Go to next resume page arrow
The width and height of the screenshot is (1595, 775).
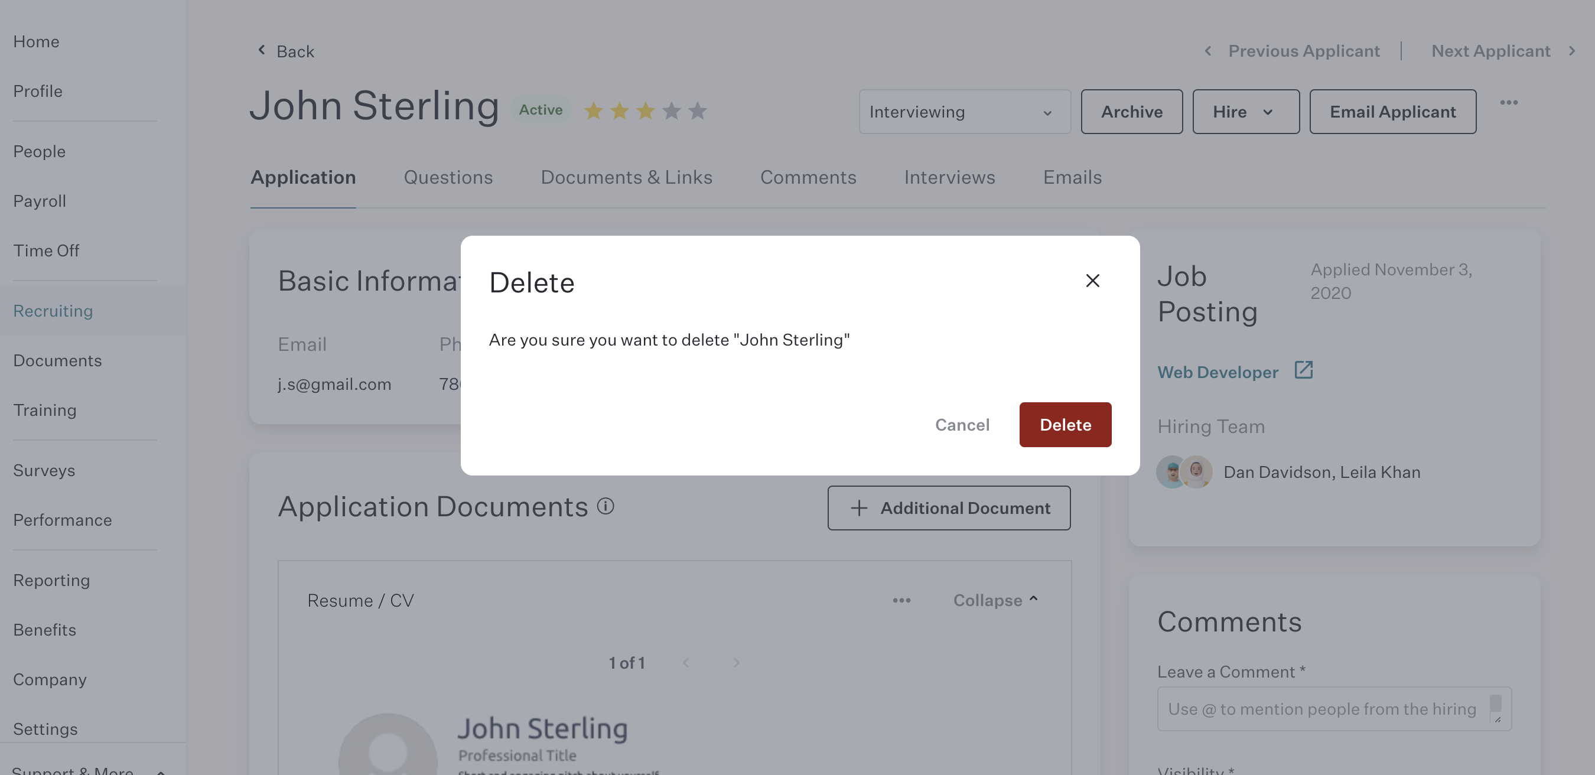tap(736, 663)
